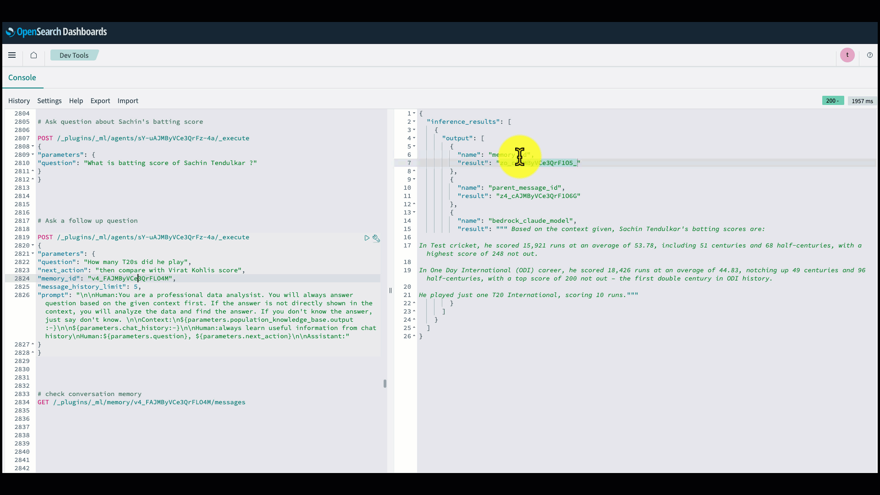Click the Import button
This screenshot has width=880, height=495.
coord(127,101)
